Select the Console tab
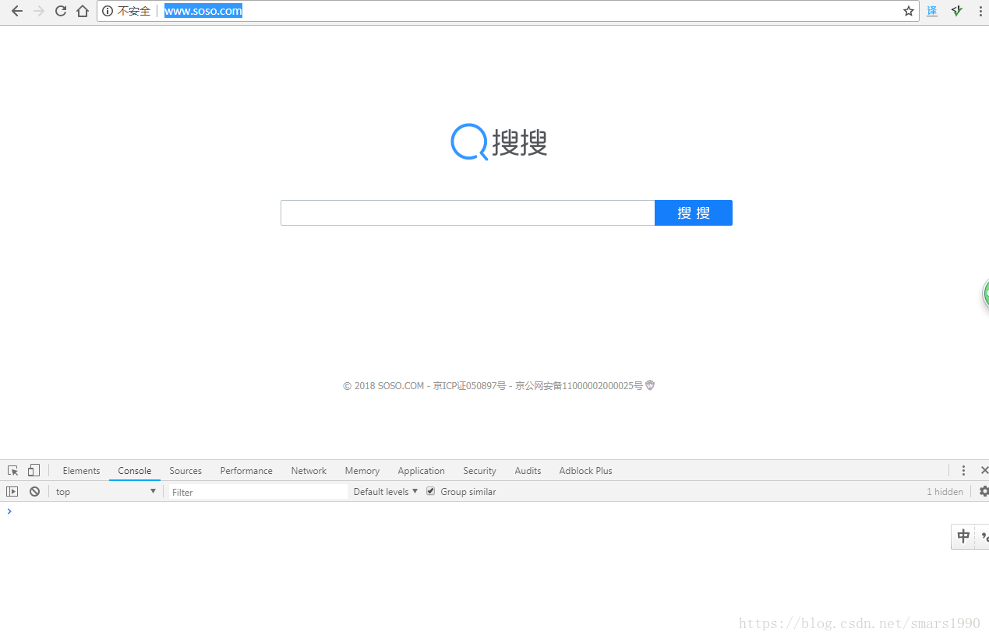Viewport: 989px width, 639px height. click(x=135, y=470)
